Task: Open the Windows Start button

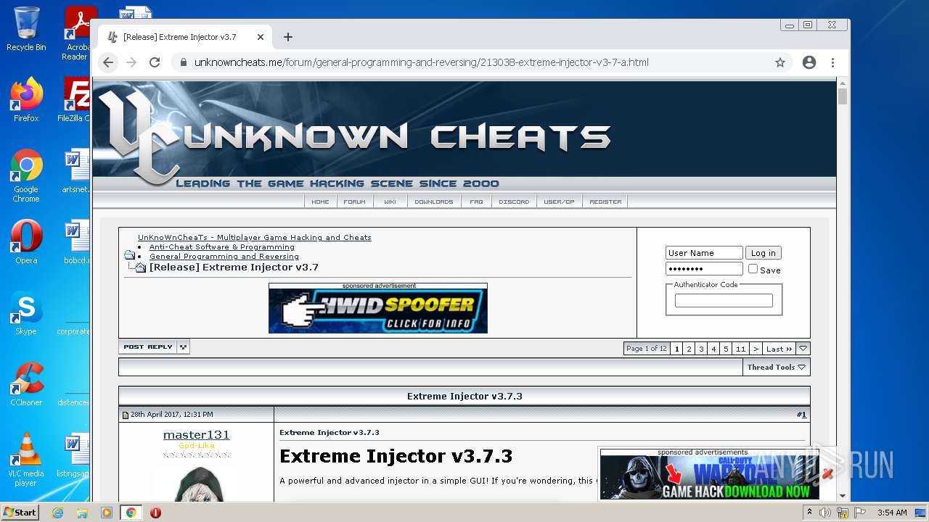Action: click(20, 513)
